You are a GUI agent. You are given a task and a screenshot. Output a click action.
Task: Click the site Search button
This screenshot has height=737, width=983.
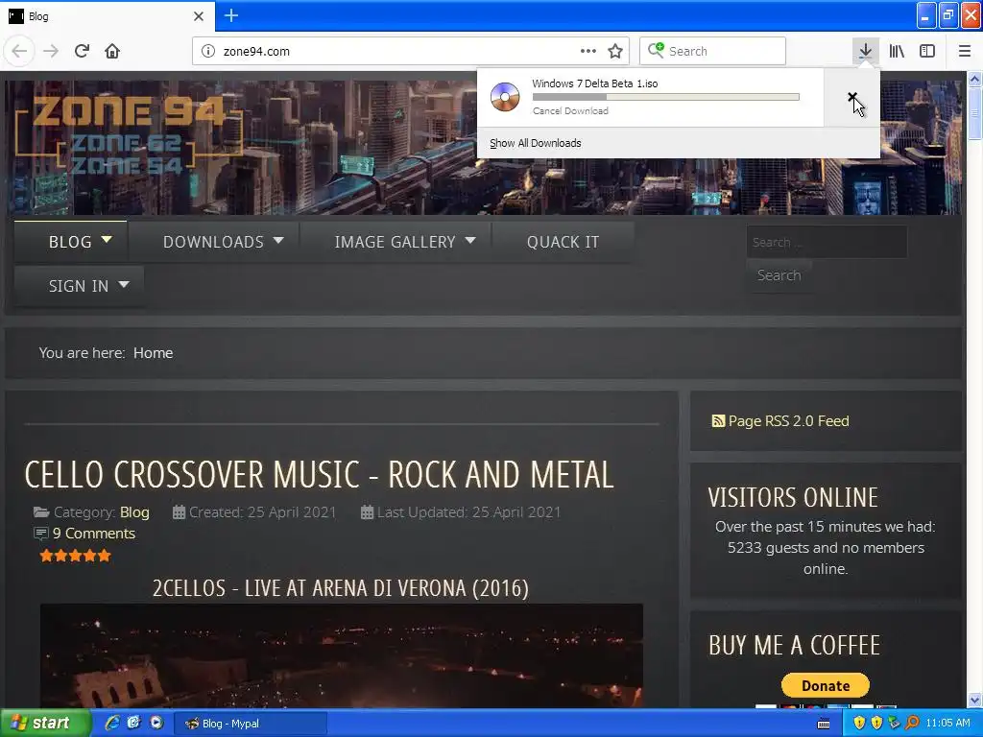point(779,275)
